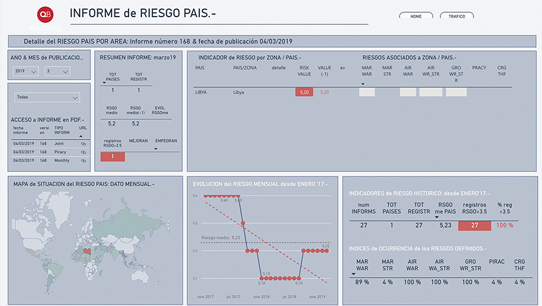Click the 100 % reg >3.5 value

(505, 225)
